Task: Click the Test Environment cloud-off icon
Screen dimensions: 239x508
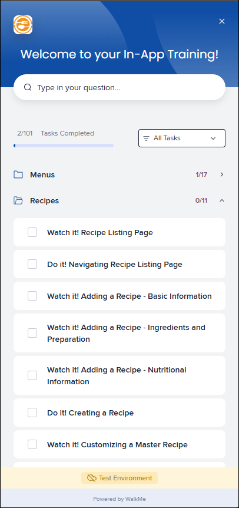Action: (91, 478)
